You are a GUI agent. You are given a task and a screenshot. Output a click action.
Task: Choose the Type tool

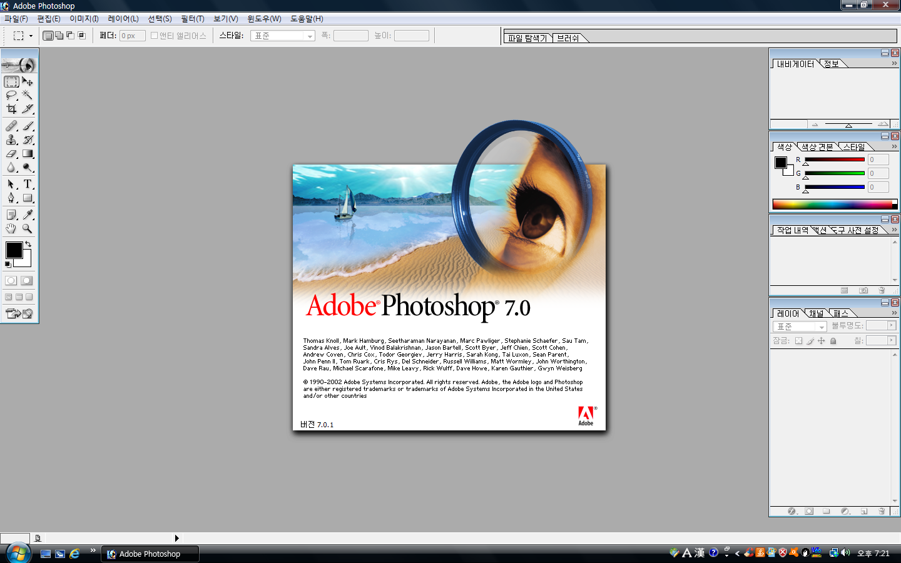coord(28,185)
